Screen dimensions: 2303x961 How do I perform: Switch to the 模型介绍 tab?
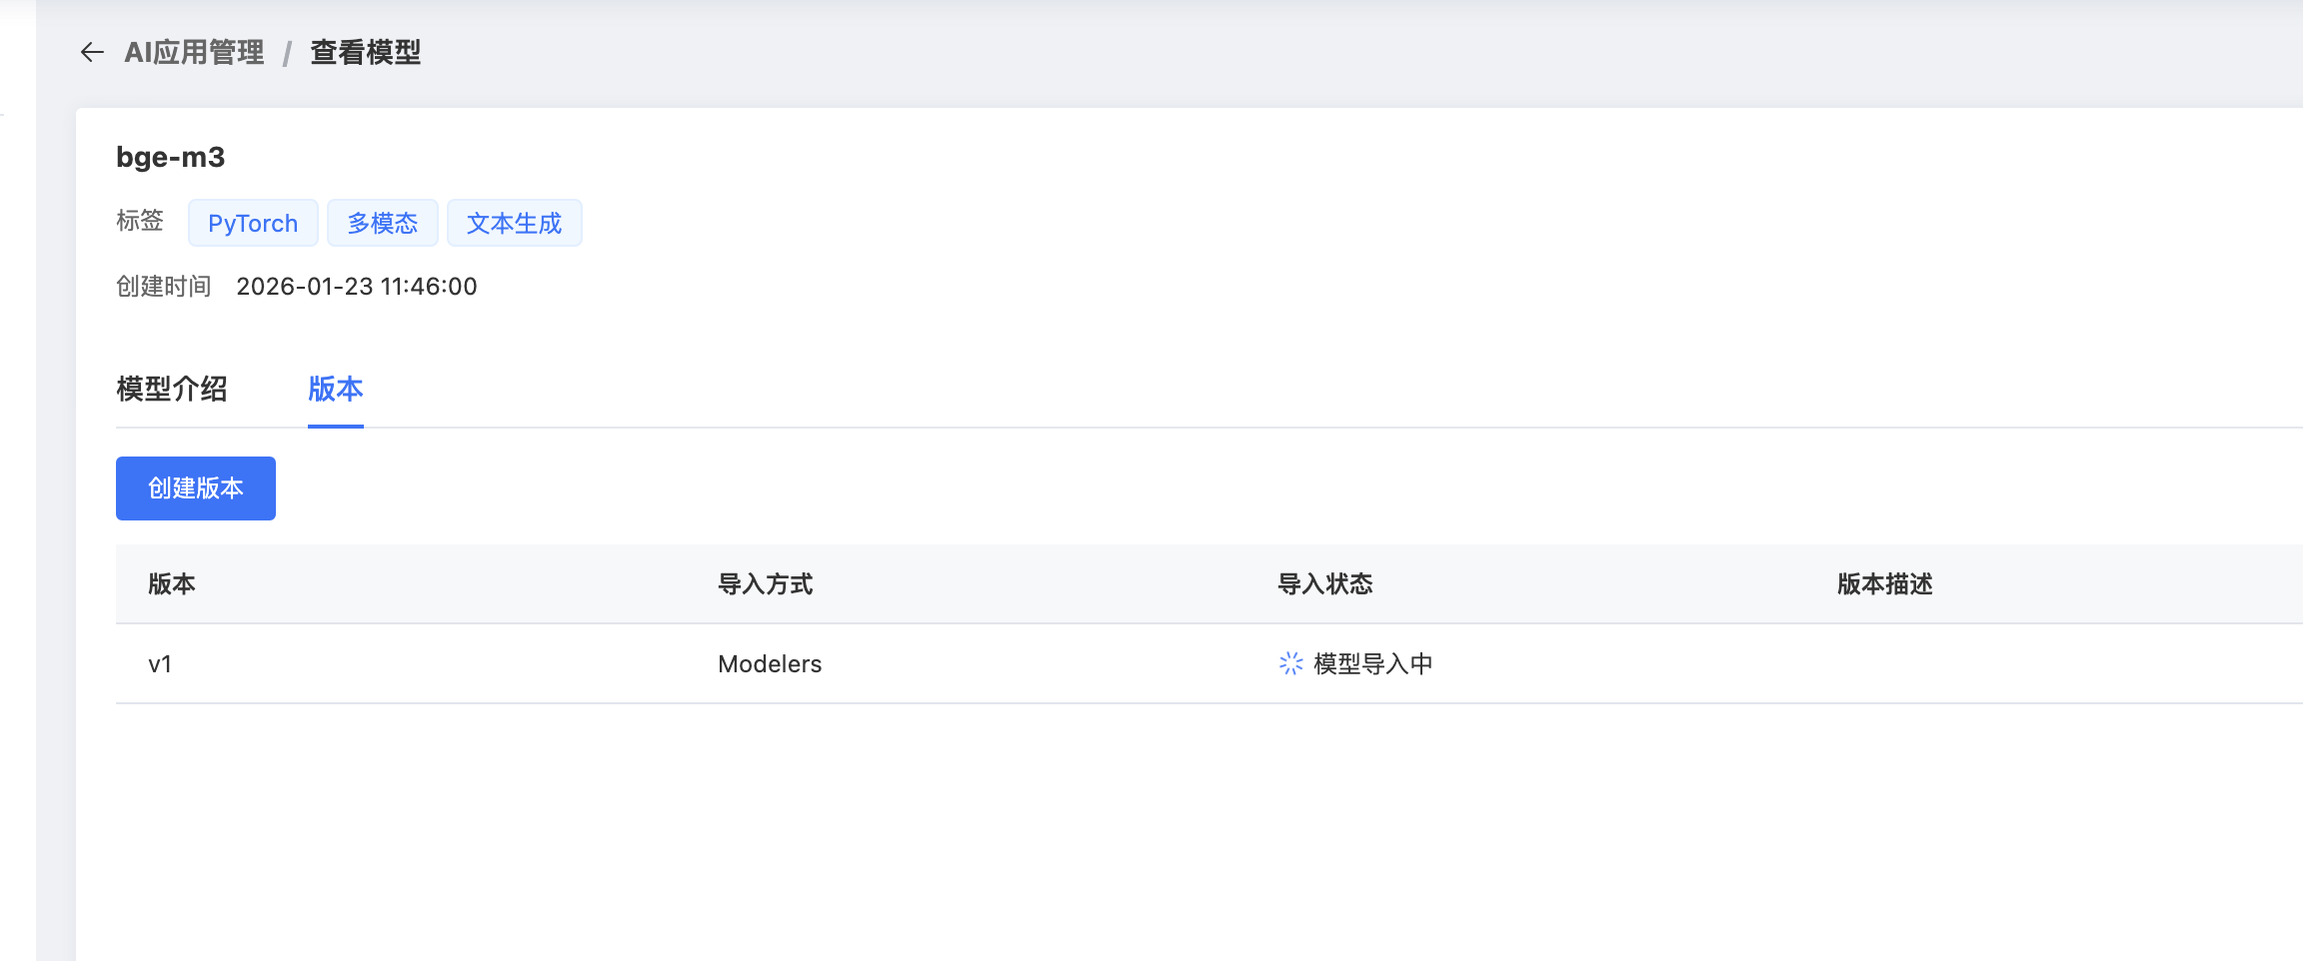[x=172, y=389]
